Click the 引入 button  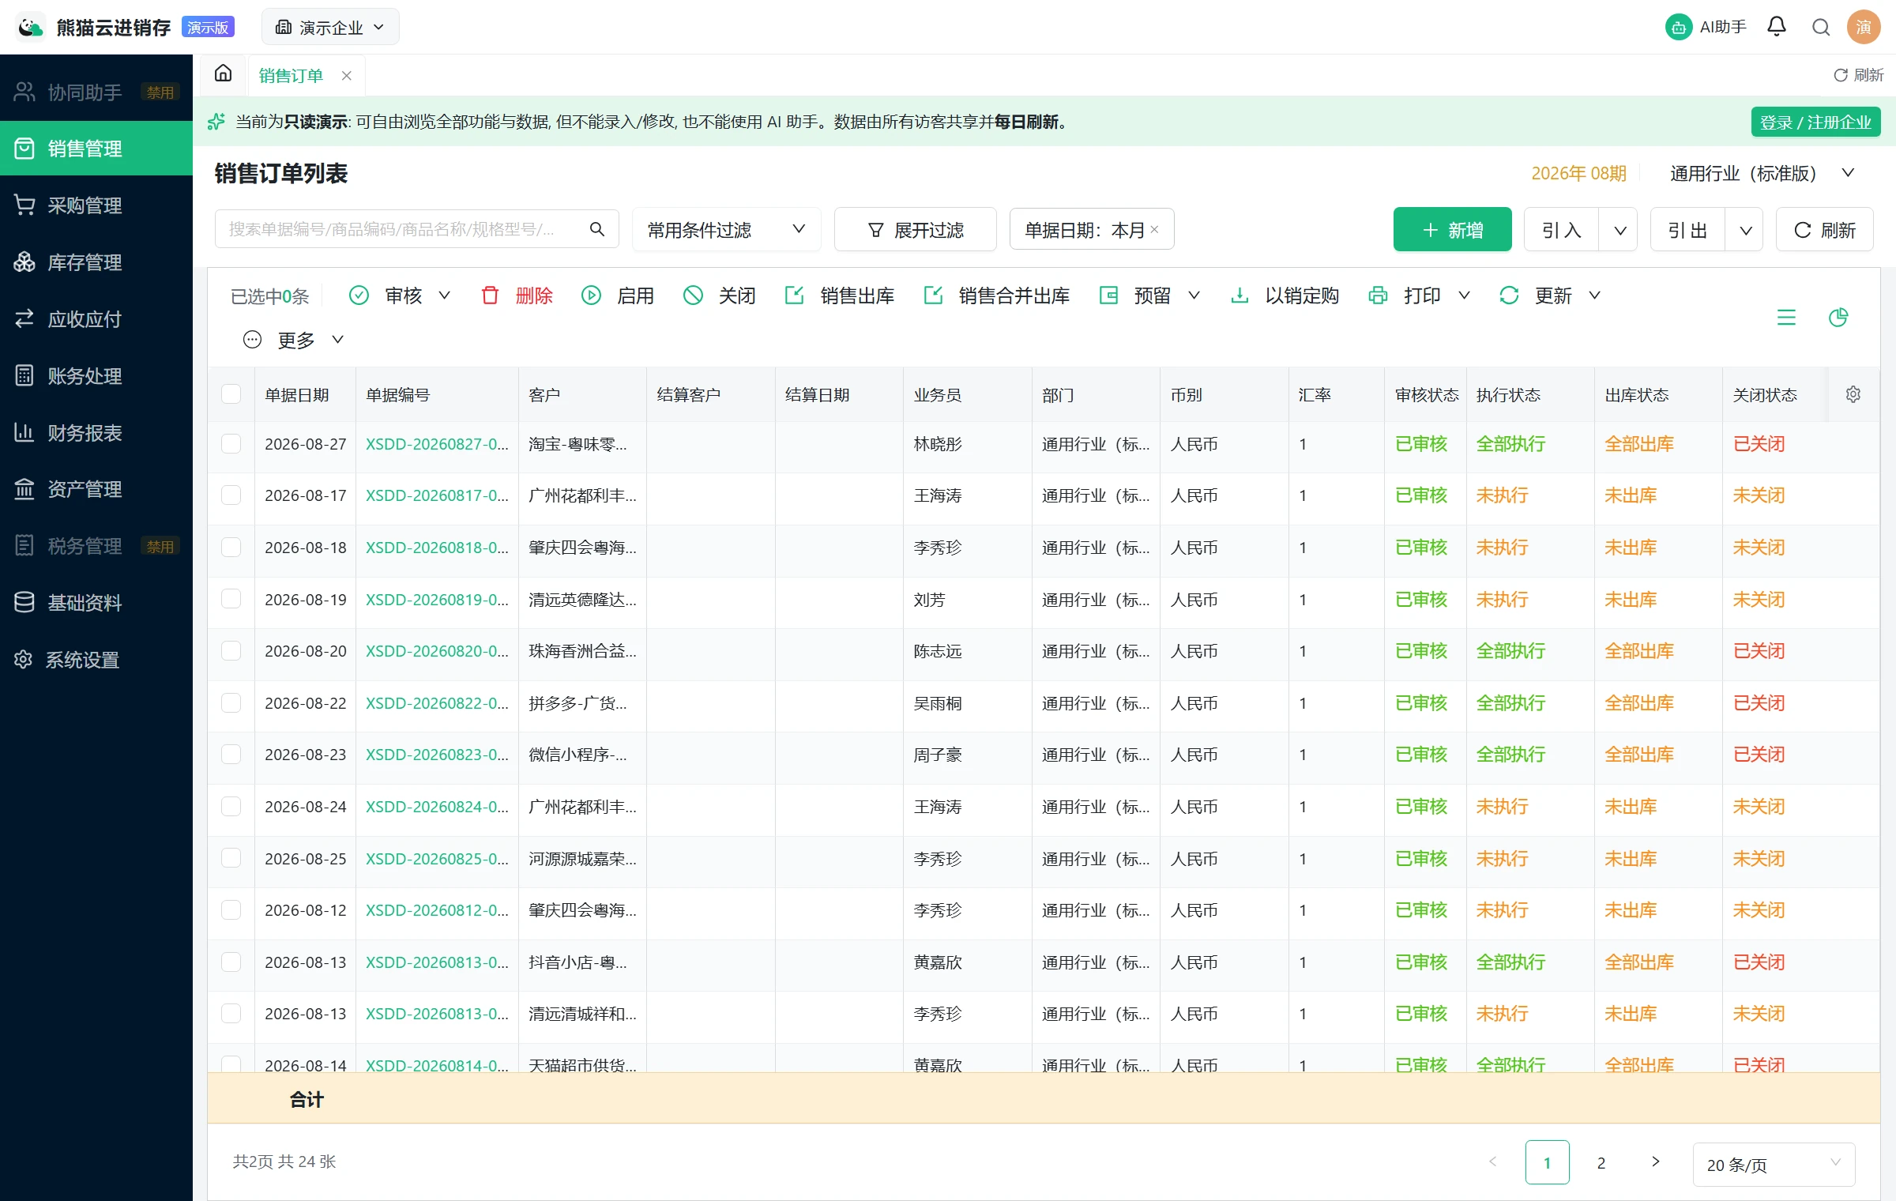click(1562, 230)
